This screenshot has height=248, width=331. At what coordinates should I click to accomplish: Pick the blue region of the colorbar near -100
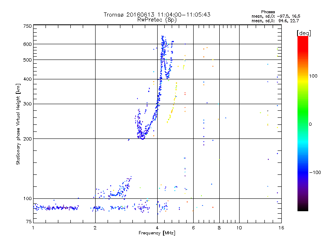303,172
